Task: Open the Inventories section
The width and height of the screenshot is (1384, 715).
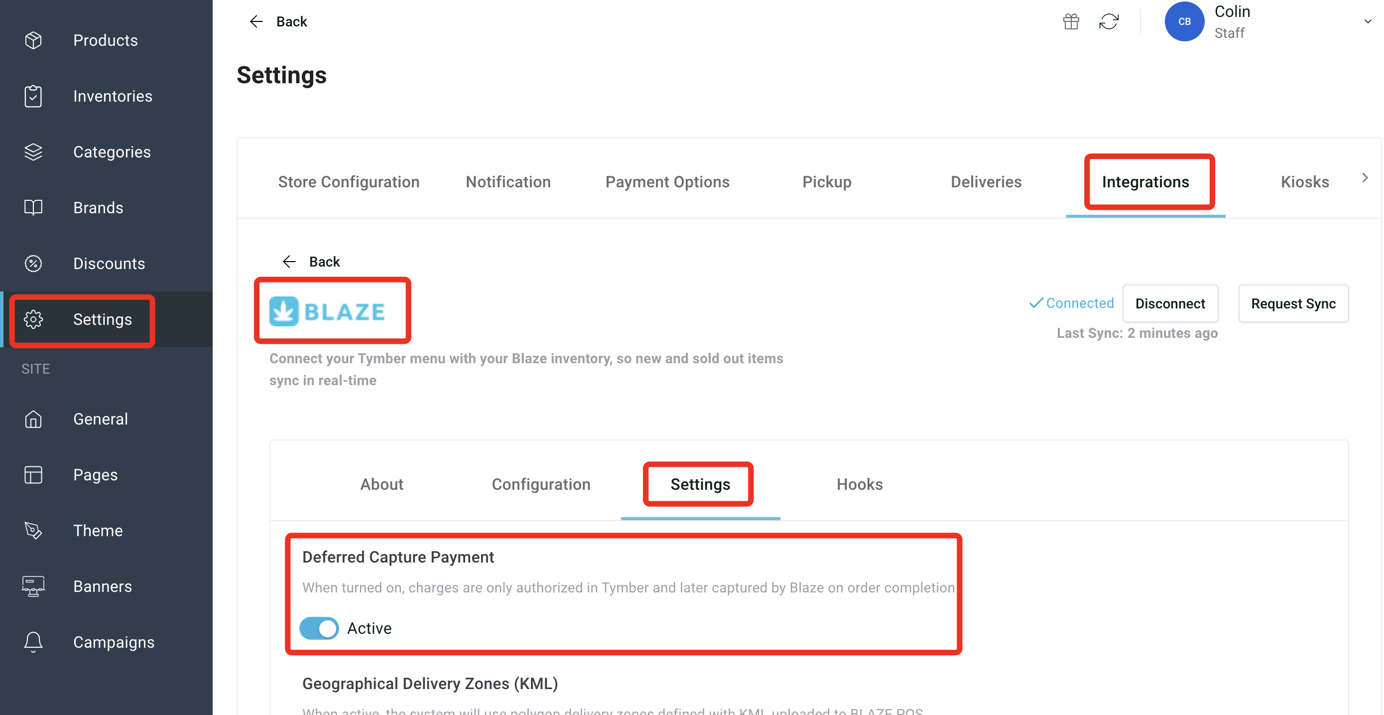Action: coord(113,96)
